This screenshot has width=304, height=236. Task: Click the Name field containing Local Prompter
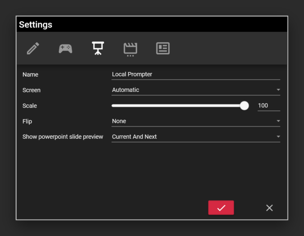[x=195, y=74]
